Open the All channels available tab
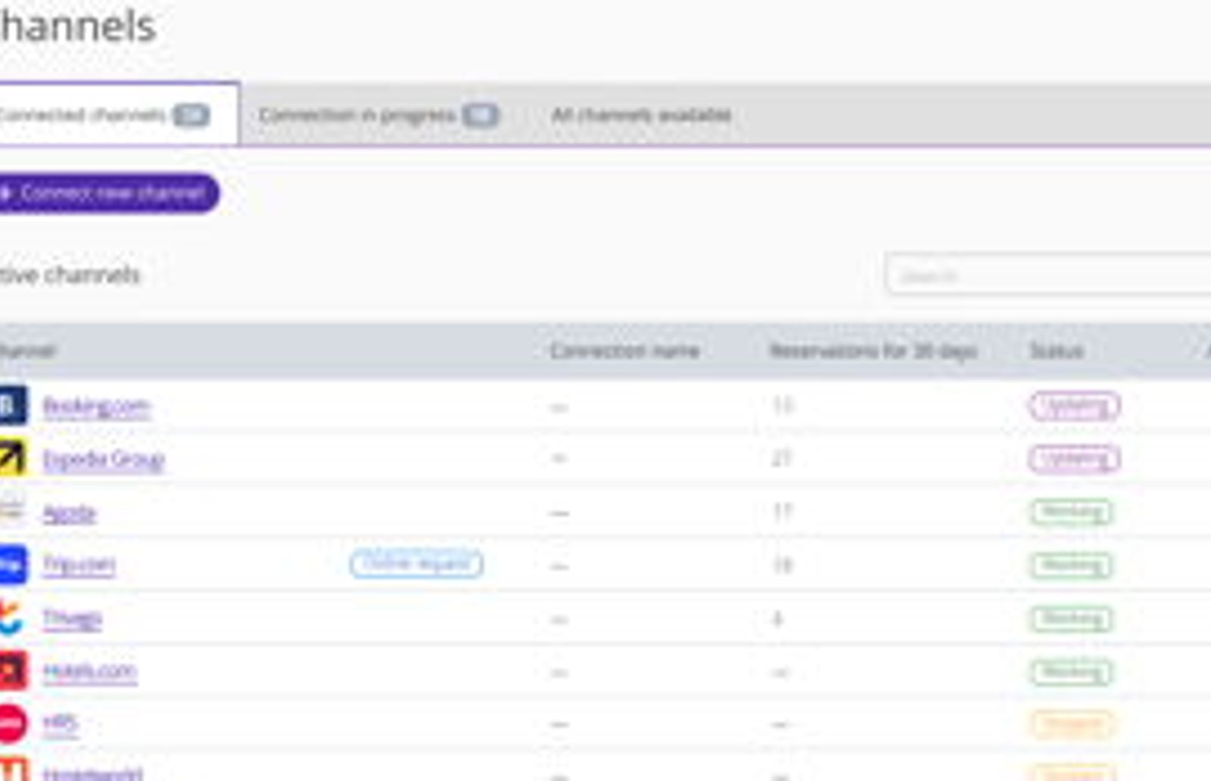The width and height of the screenshot is (1211, 781). (x=640, y=115)
